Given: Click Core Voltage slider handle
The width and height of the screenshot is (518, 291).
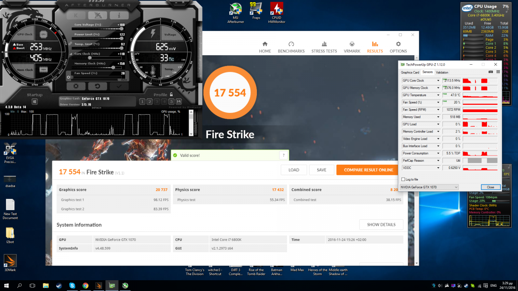Looking at the screenshot, I should coord(121,28).
